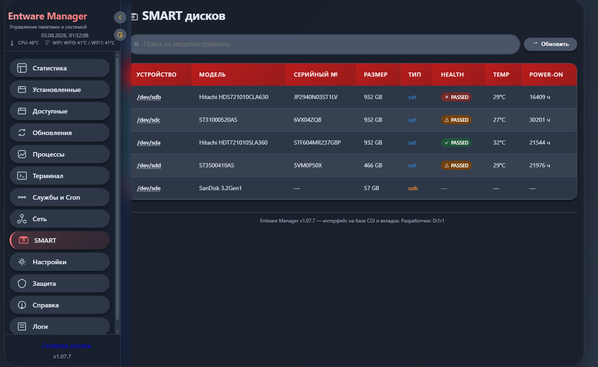The height and width of the screenshot is (367, 598).
Task: Open the Установленные packages icon
Action: (22, 89)
